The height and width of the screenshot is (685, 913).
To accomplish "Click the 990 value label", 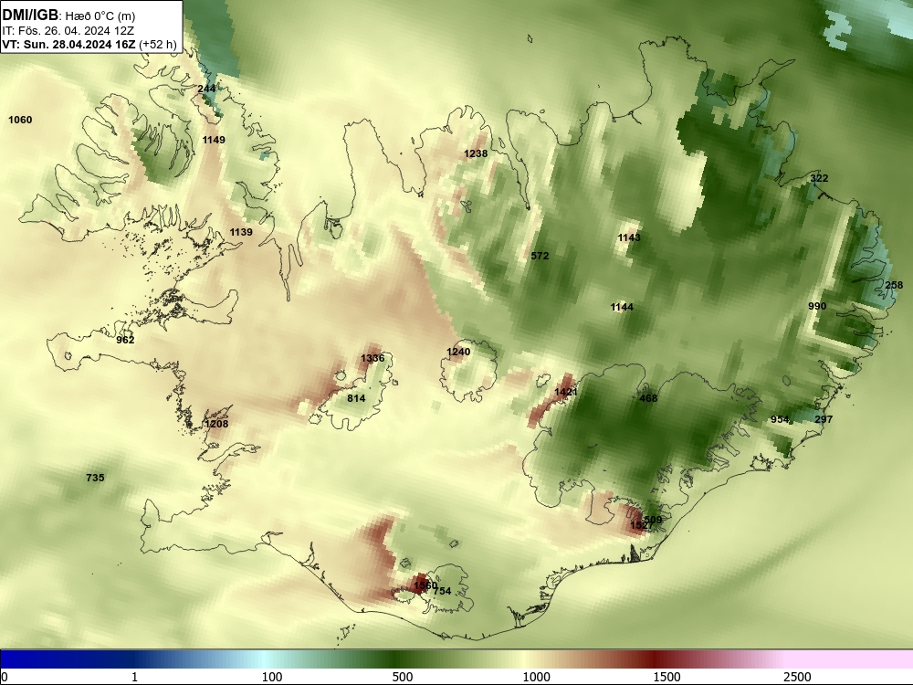I will 817,306.
